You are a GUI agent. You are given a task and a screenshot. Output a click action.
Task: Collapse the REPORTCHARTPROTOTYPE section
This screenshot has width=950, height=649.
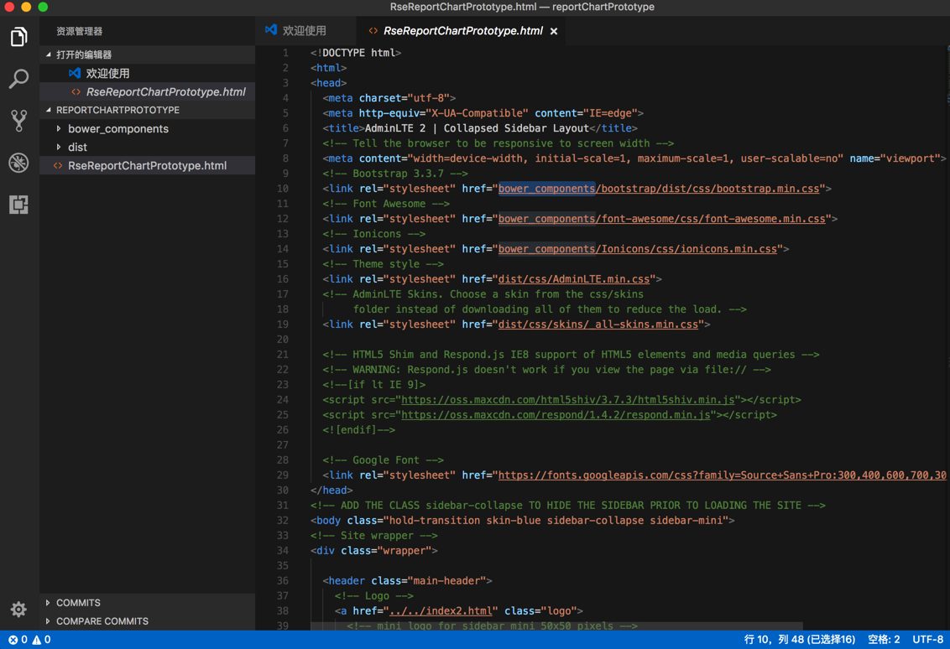pos(117,110)
